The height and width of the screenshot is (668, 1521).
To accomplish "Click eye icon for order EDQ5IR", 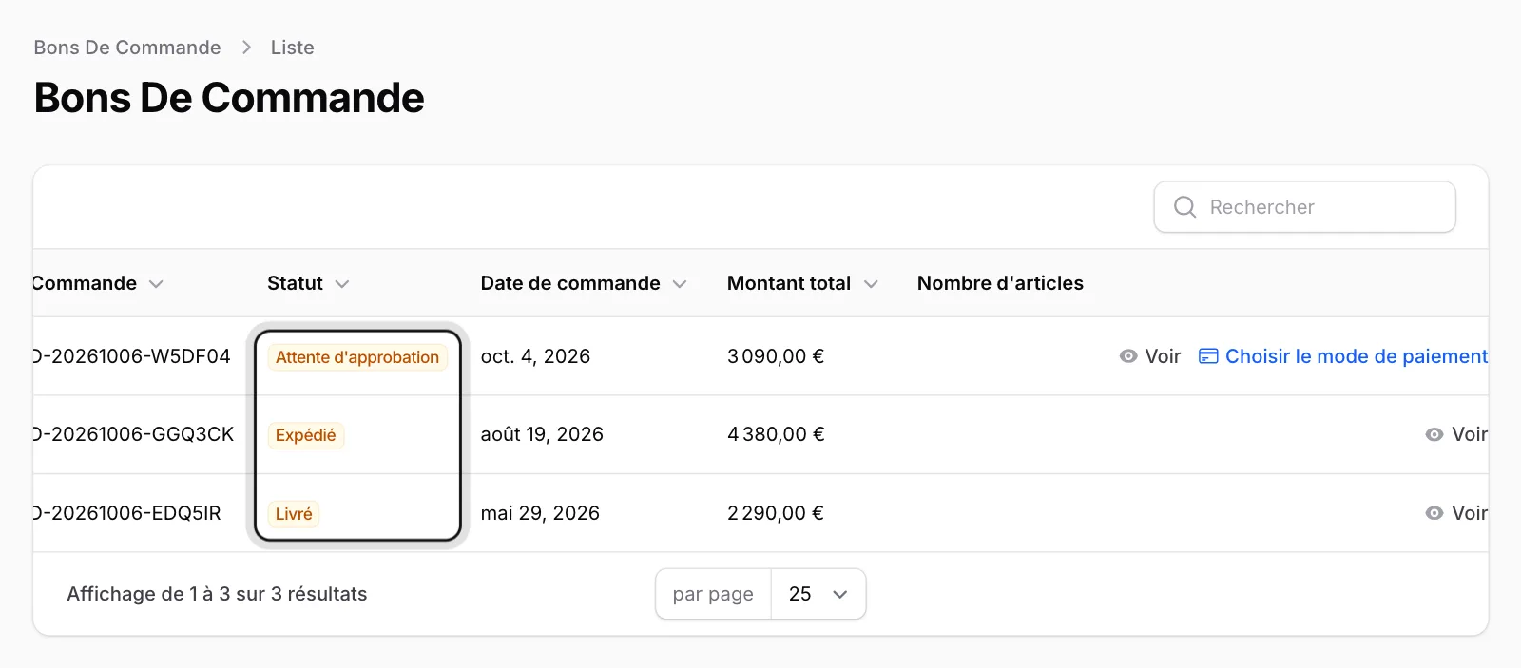I will 1434,513.
